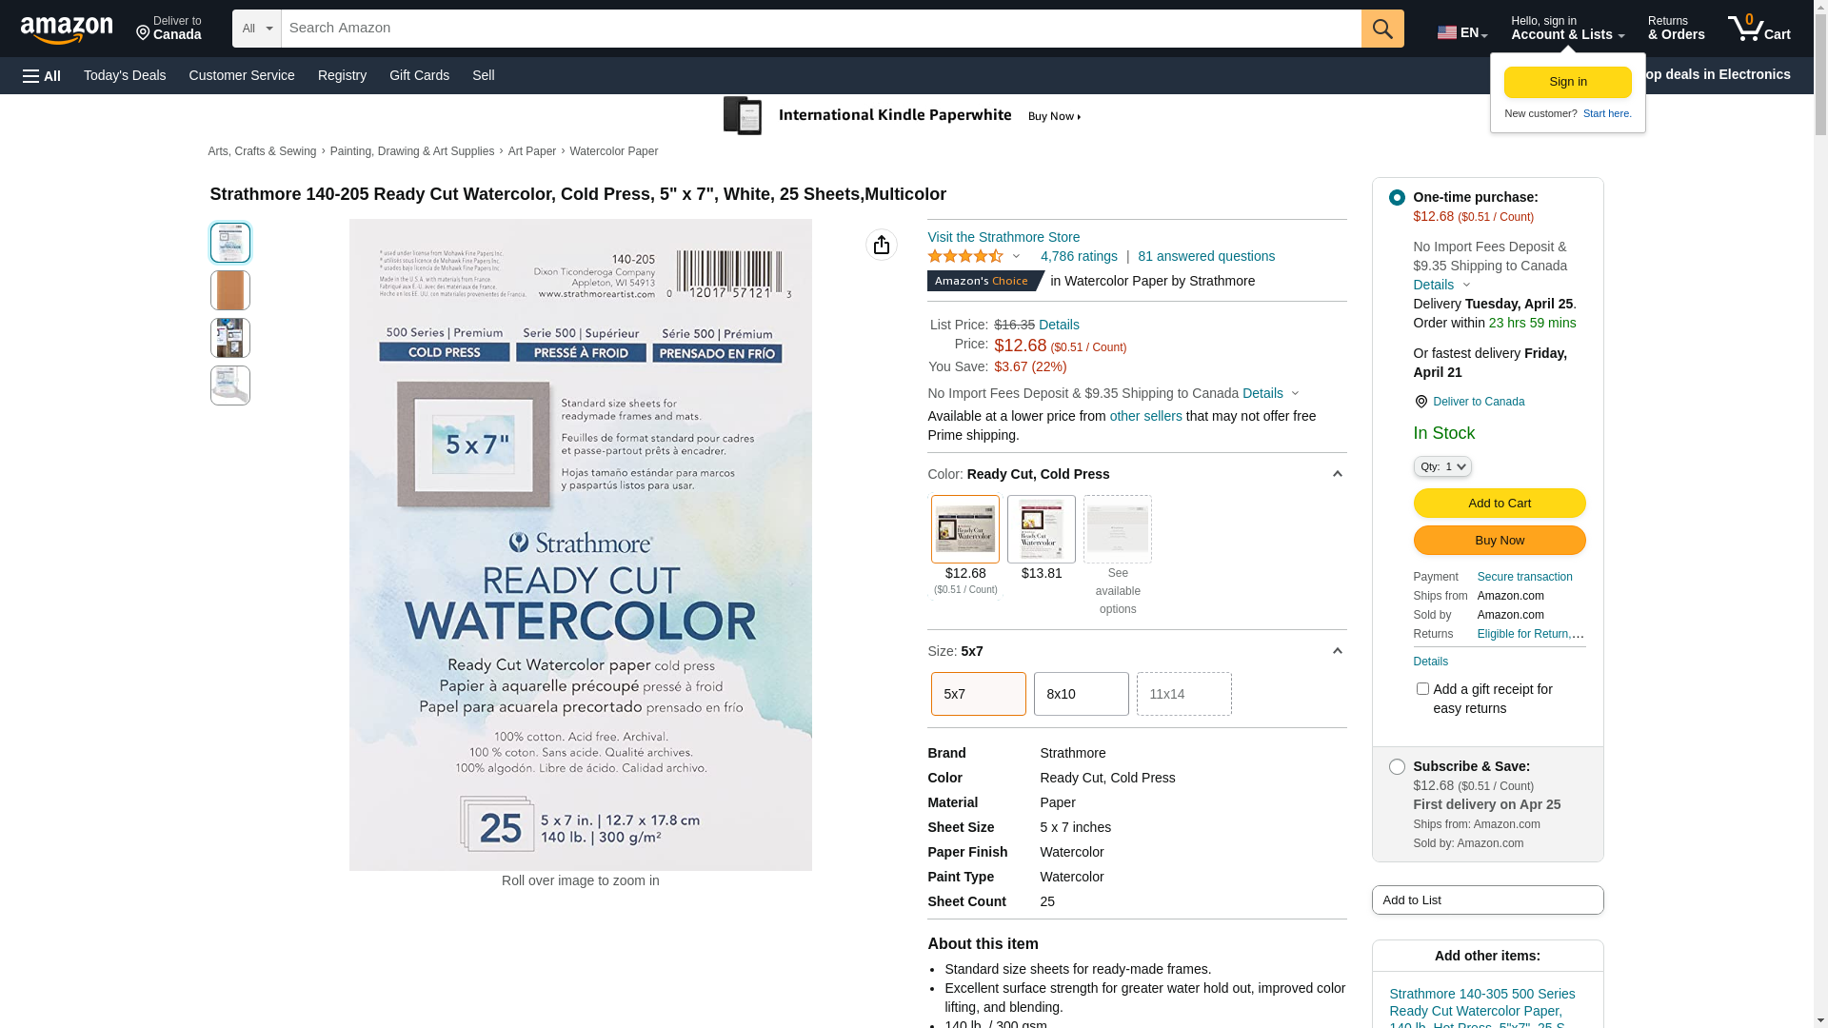
Task: Visit the Strathmore Store link
Action: pos(1003,237)
